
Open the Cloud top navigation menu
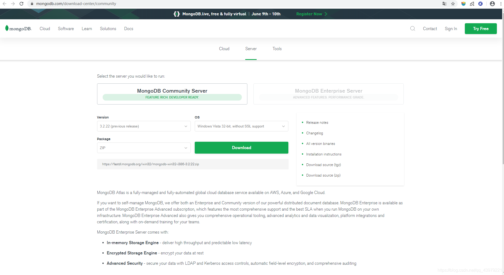coord(45,29)
